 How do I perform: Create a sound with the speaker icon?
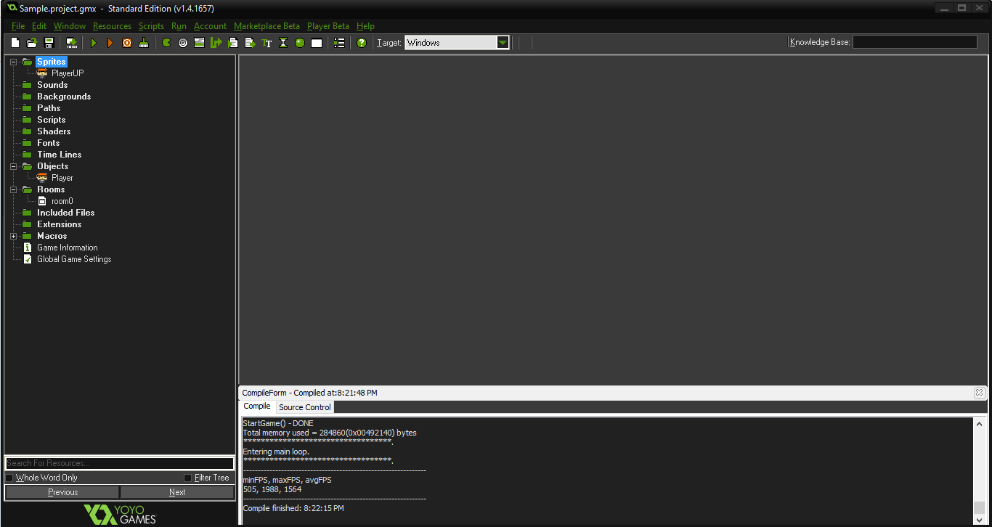183,43
